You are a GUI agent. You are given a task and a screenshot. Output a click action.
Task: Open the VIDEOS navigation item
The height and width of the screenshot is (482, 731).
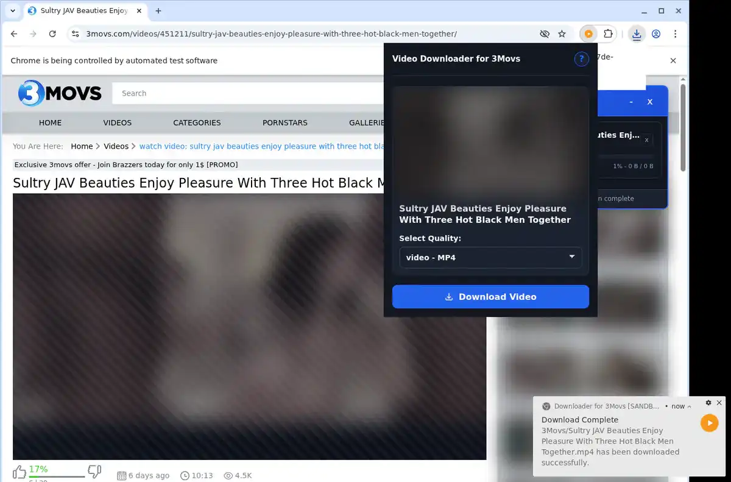[118, 122]
